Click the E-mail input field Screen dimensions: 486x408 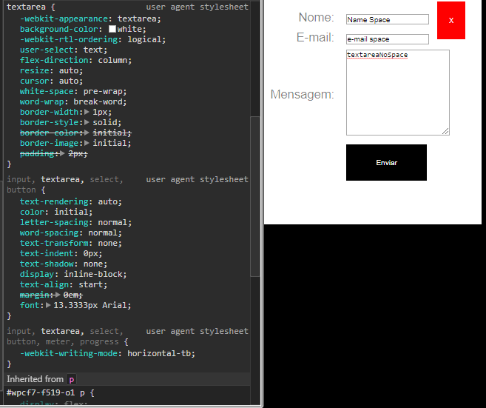(388, 39)
